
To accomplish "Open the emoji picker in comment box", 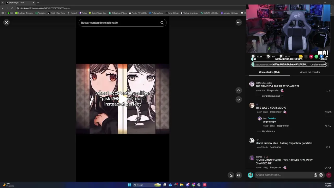I will pyautogui.click(x=321, y=175).
